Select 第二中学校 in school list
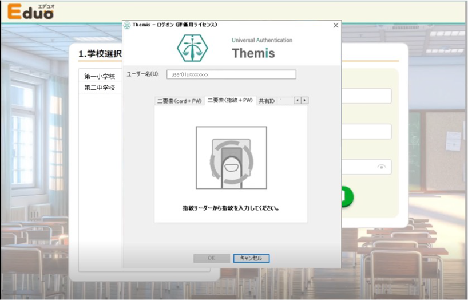This screenshot has height=300, width=468. point(100,88)
